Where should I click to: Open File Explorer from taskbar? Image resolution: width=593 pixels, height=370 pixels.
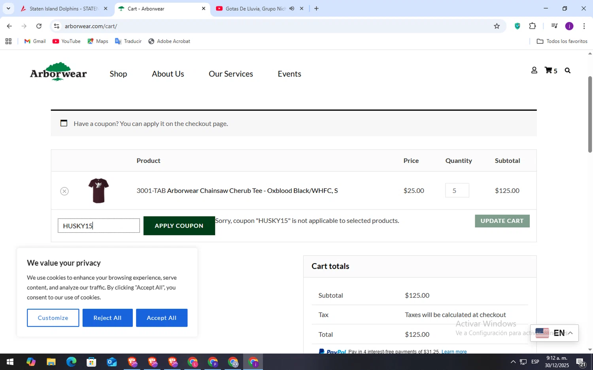click(51, 362)
